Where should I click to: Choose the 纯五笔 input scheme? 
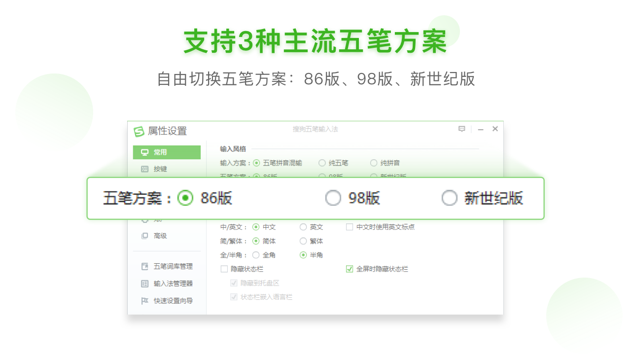tap(322, 163)
